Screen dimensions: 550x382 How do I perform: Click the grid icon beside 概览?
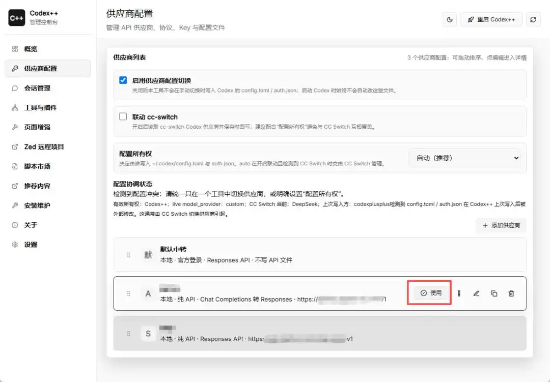15,49
